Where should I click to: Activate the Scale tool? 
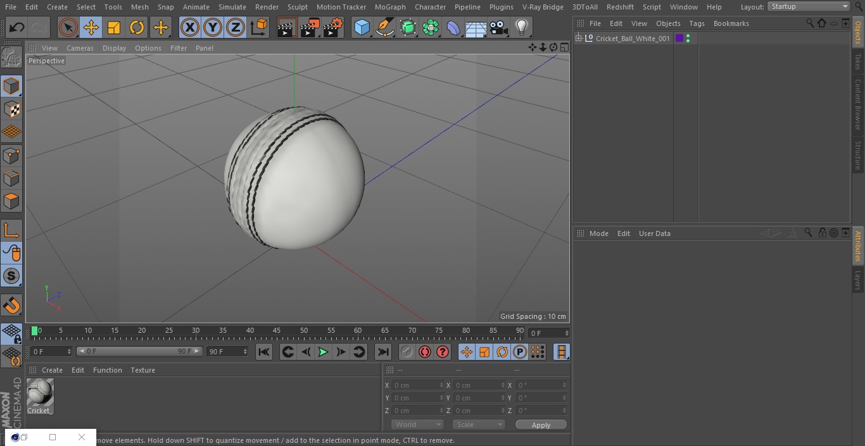(x=114, y=27)
